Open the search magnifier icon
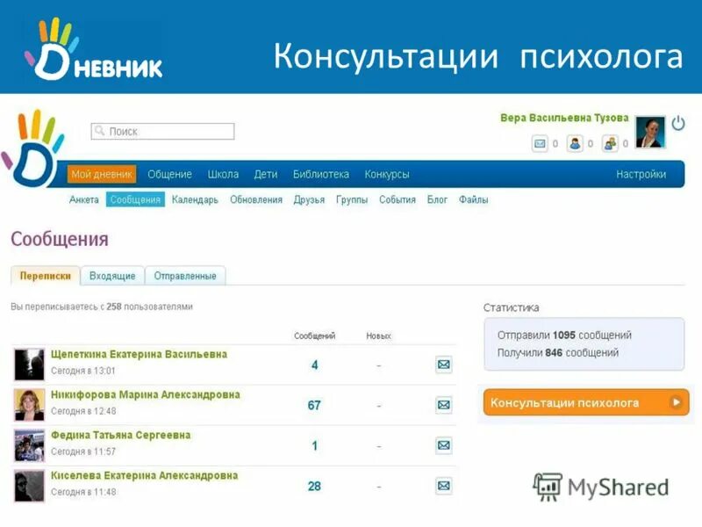The image size is (702, 527). coord(102,128)
